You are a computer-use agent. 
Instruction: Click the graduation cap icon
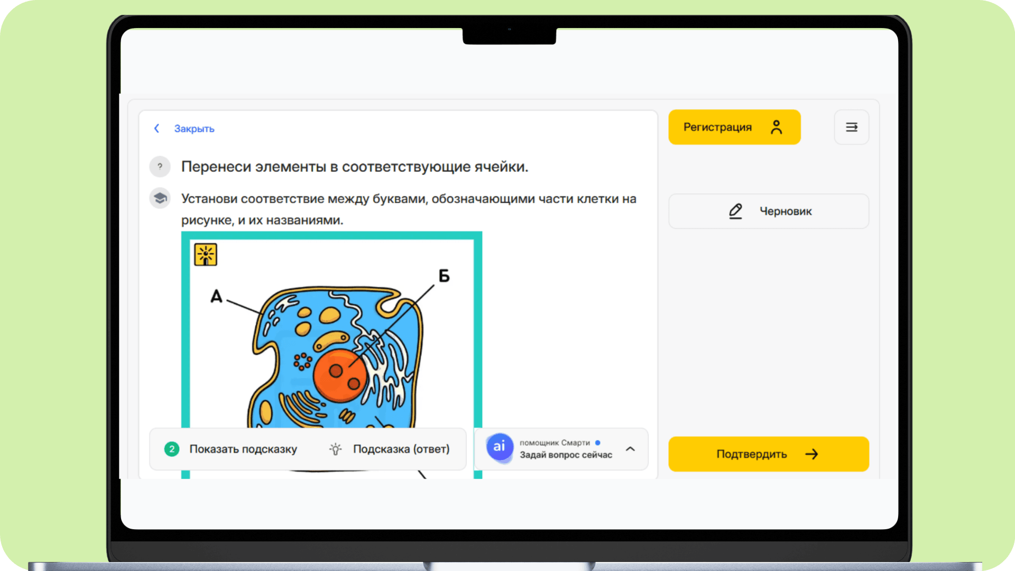160,198
